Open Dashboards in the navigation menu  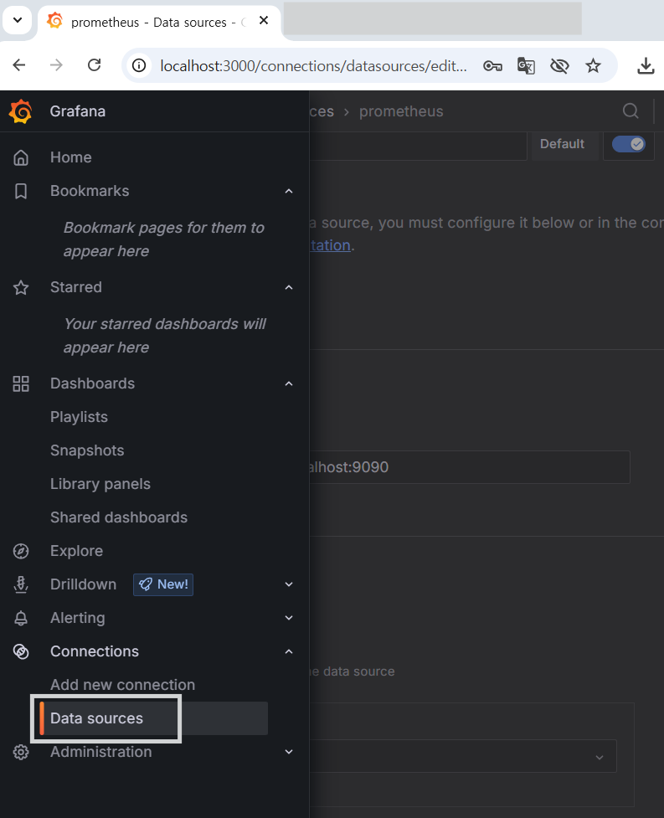point(92,383)
